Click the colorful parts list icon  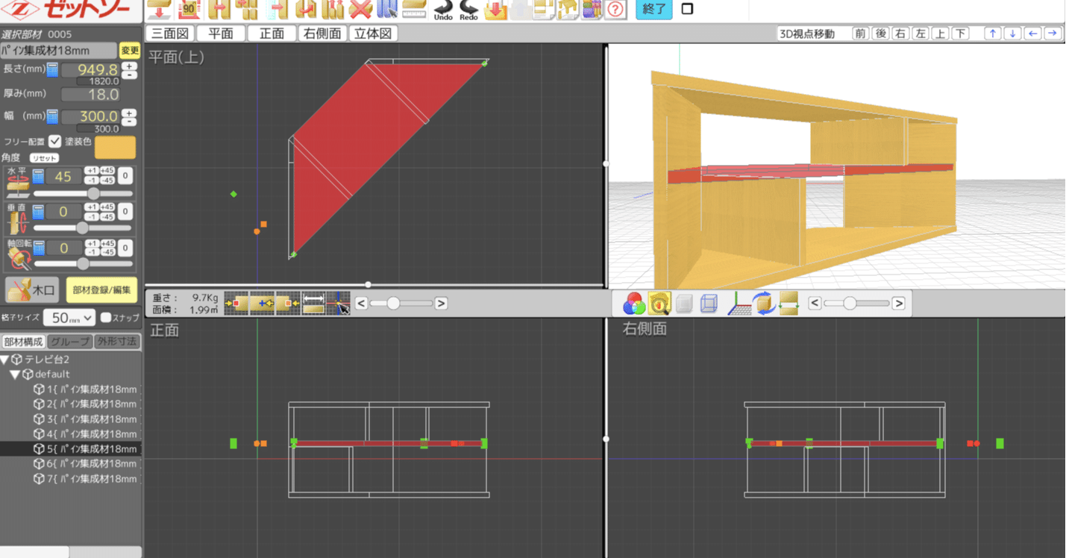pos(592,10)
